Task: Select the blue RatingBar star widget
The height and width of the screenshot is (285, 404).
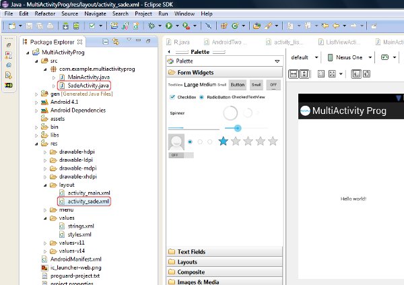Action: point(223,141)
